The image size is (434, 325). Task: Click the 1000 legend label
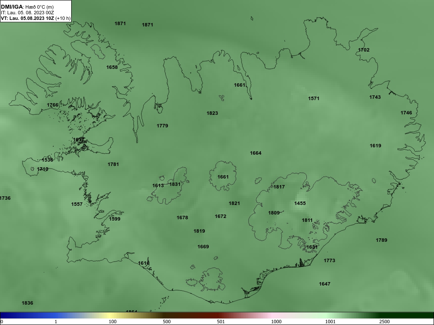[x=276, y=322]
